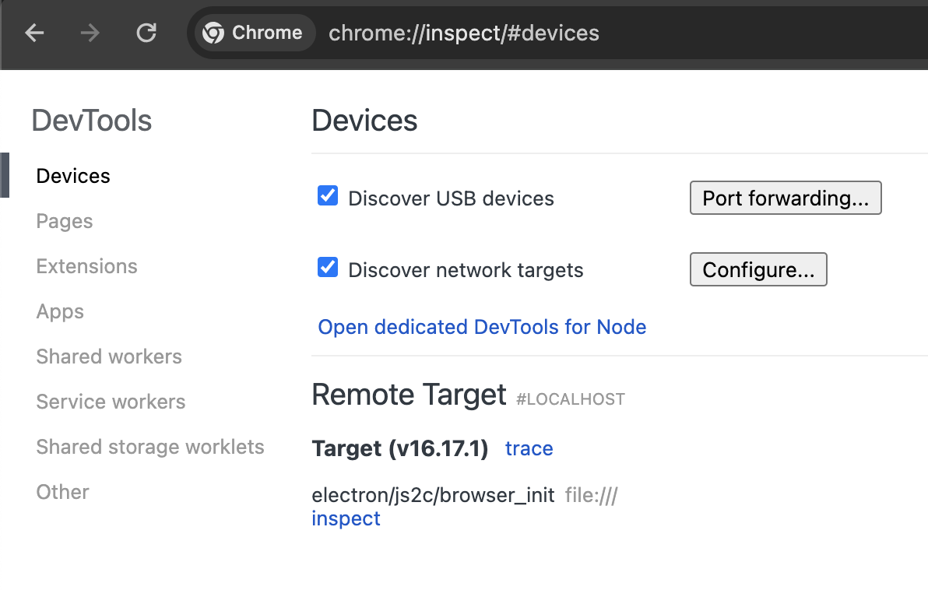This screenshot has height=590, width=928.
Task: Click the Configure button
Action: click(758, 269)
